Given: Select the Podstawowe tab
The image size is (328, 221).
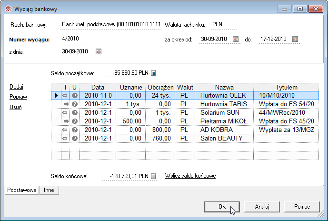Looking at the screenshot, I should 21,190.
